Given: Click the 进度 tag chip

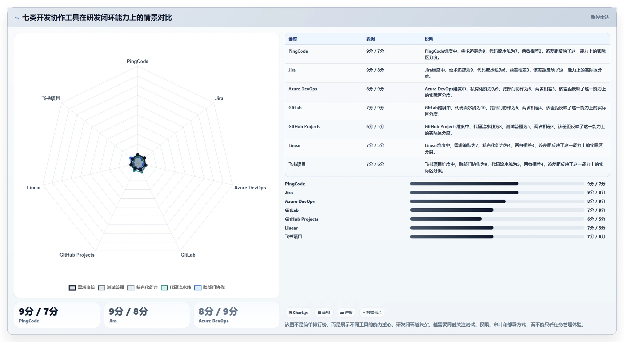Looking at the screenshot, I should coord(347,312).
